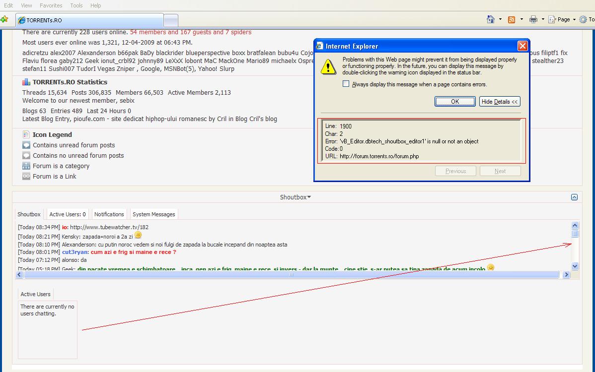Click the shoutbox horizontal scrollbar thumb
This screenshot has width=595, height=372.
click(292, 275)
